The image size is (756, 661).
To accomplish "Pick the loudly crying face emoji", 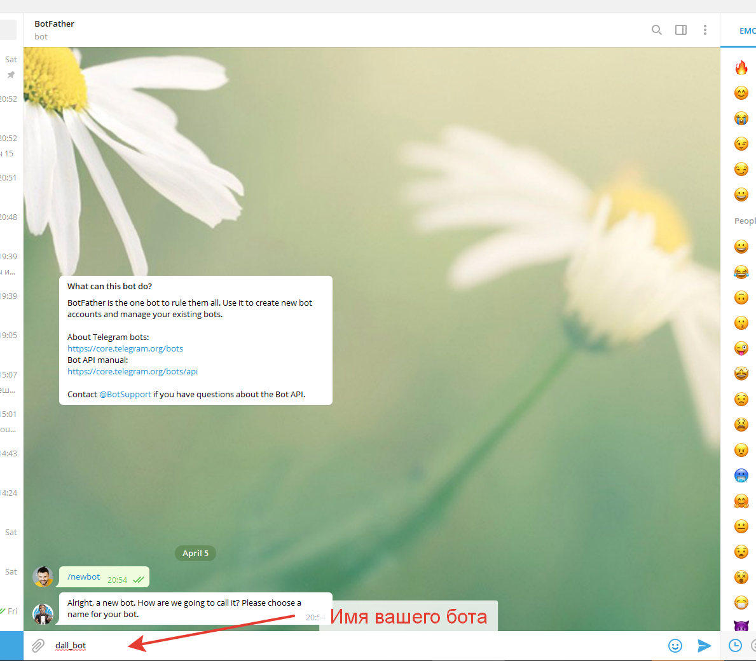I will (x=741, y=118).
